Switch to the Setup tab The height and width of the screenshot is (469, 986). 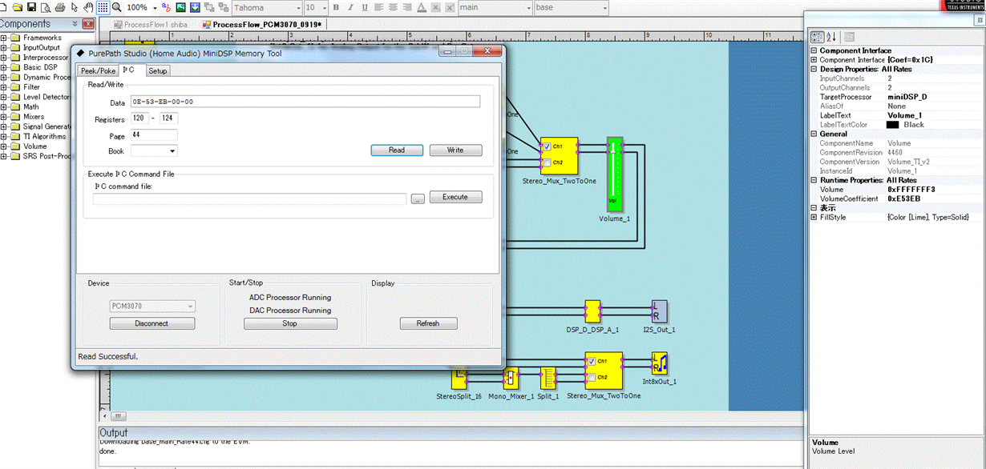(158, 70)
